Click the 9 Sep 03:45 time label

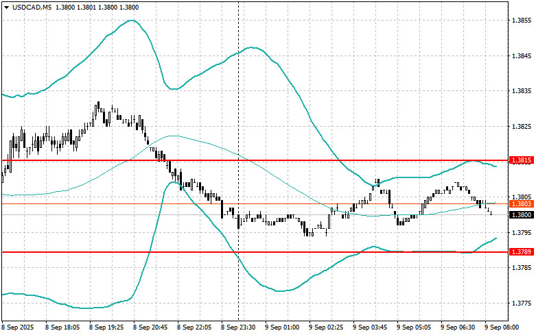click(370, 327)
